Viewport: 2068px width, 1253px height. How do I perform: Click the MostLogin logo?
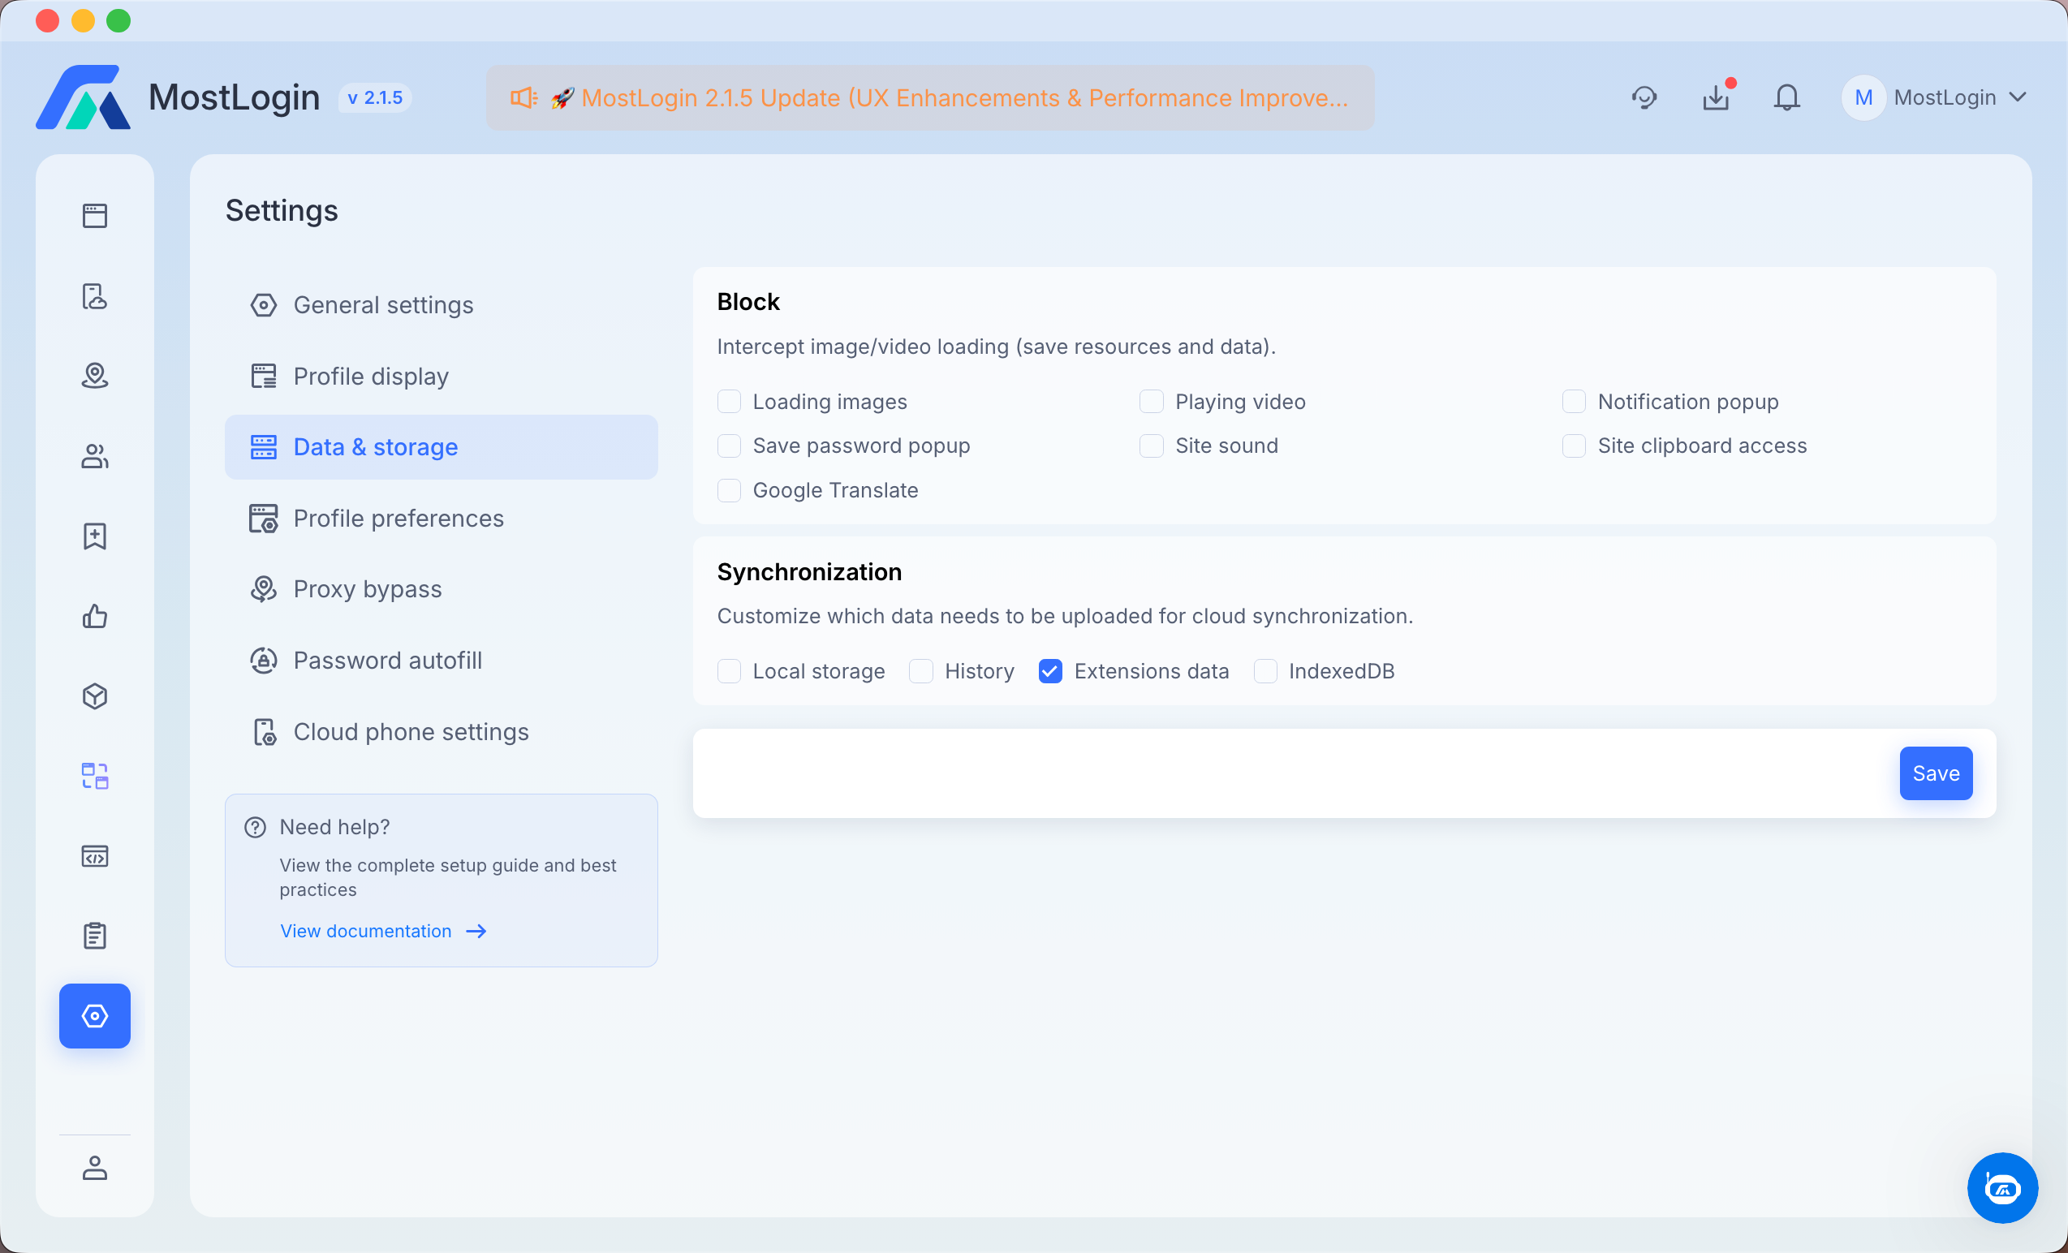coord(83,97)
